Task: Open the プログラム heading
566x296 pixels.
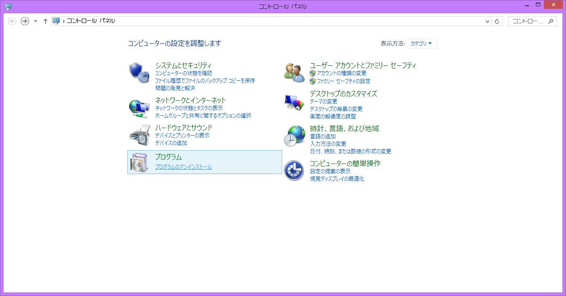Action: pos(168,157)
